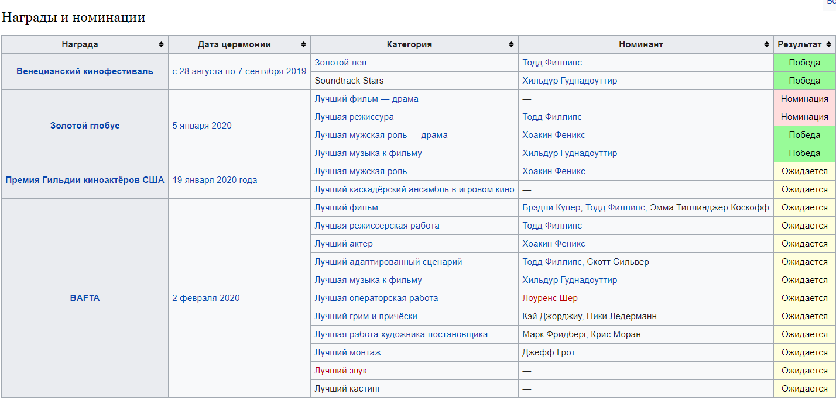836x398 pixels.
Task: Sort results using the Результат sort arrows
Action: click(829, 44)
